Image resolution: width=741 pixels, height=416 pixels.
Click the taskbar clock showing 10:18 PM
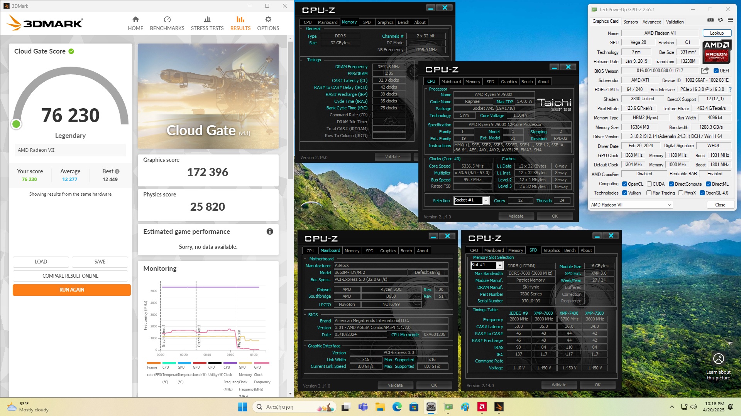pyautogui.click(x=714, y=407)
